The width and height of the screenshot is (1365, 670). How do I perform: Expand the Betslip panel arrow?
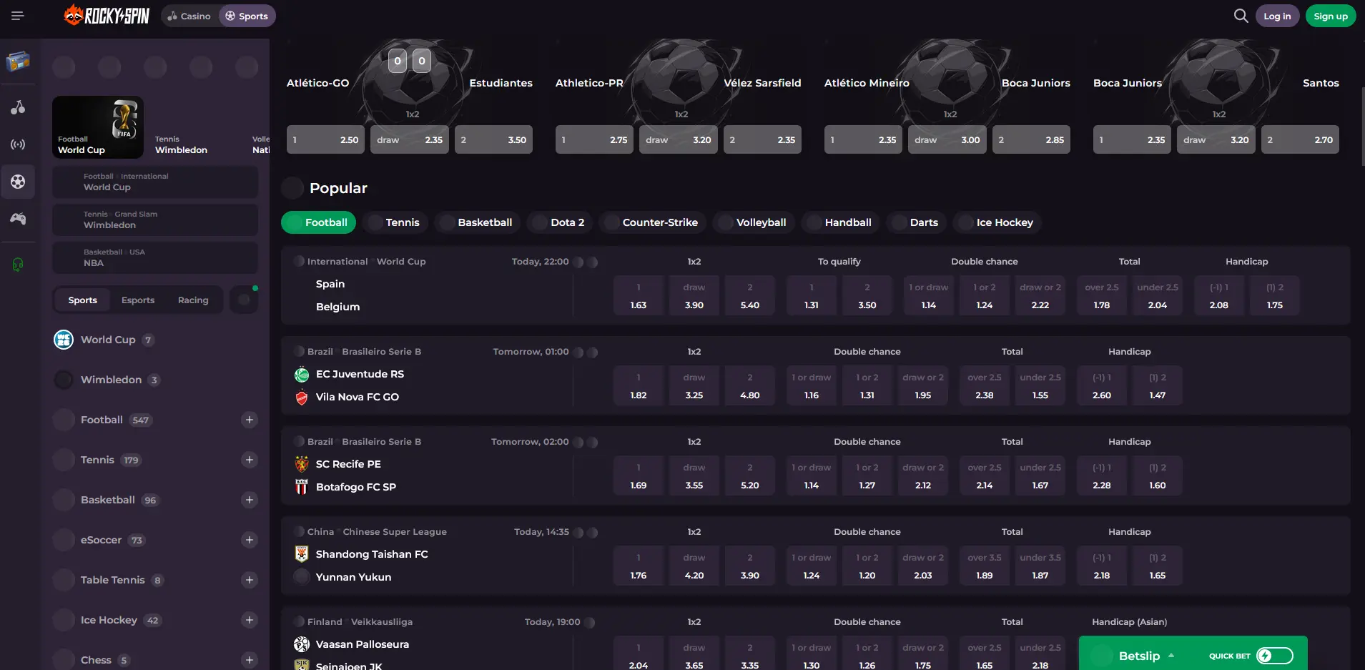point(1171,656)
